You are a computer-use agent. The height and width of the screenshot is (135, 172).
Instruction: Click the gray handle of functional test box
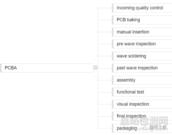click(112, 92)
